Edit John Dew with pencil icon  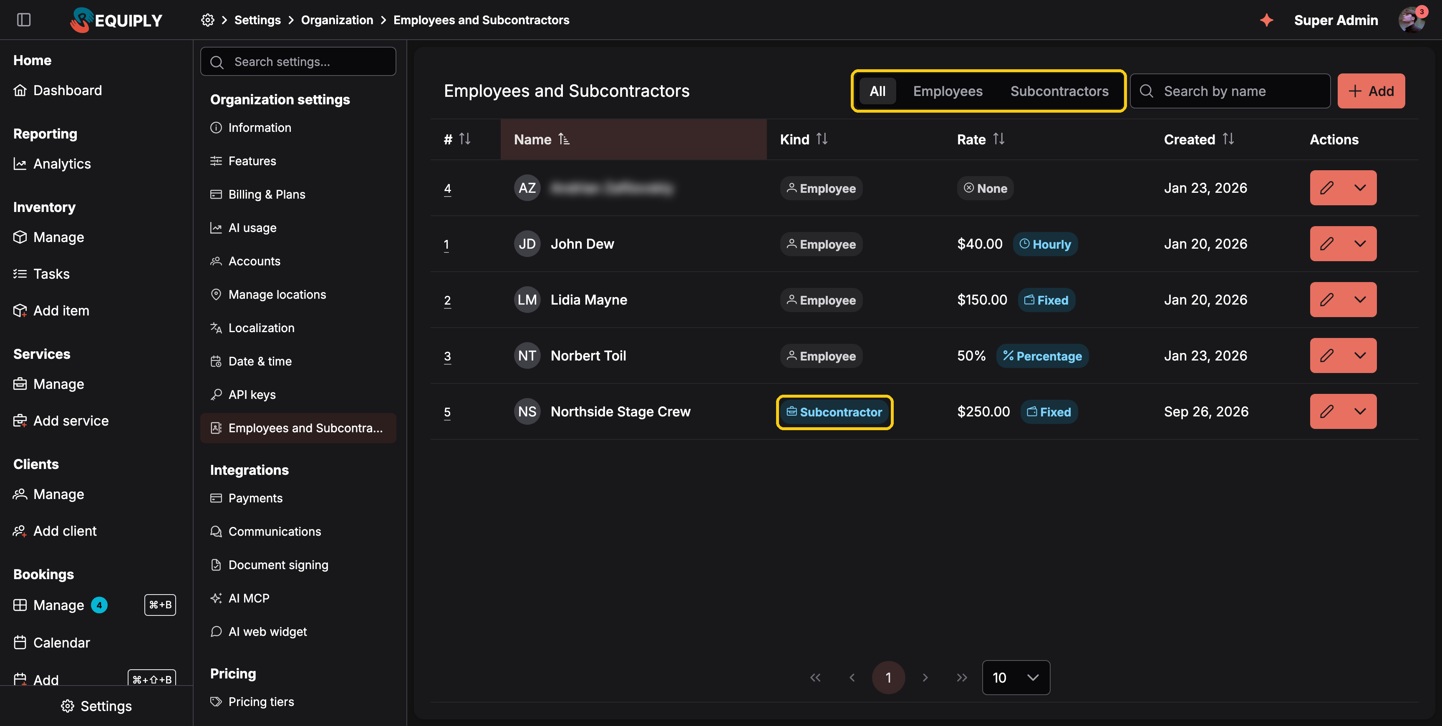pyautogui.click(x=1327, y=244)
